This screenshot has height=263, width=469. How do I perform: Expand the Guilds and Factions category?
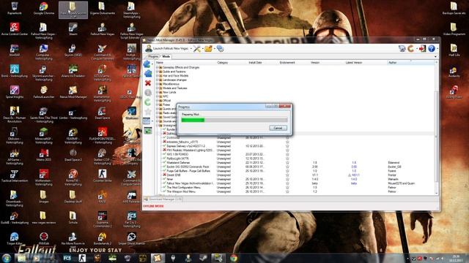157,72
